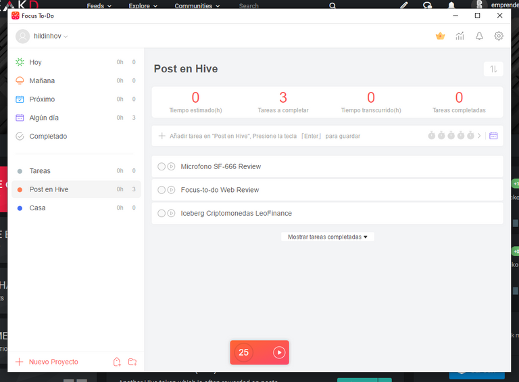Click the sort tasks arrows icon
519x382 pixels.
click(x=493, y=69)
